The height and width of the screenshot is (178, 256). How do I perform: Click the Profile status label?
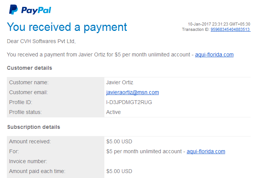point(26,112)
